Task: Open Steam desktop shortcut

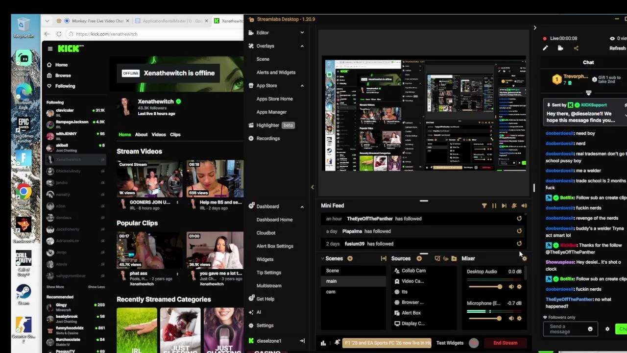Action: pyautogui.click(x=24, y=295)
